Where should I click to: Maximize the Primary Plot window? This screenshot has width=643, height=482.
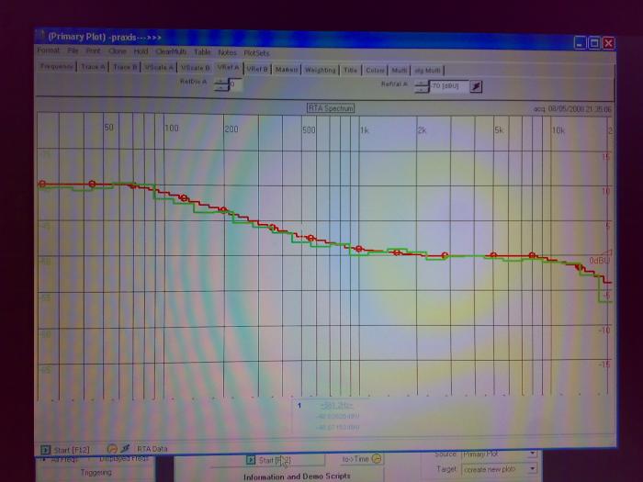point(594,43)
